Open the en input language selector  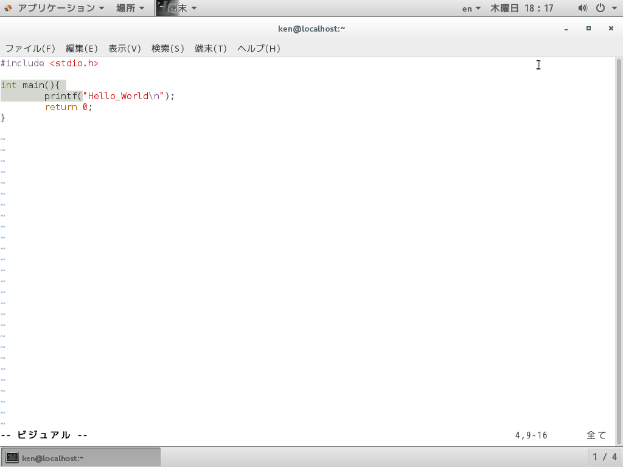[x=472, y=9]
